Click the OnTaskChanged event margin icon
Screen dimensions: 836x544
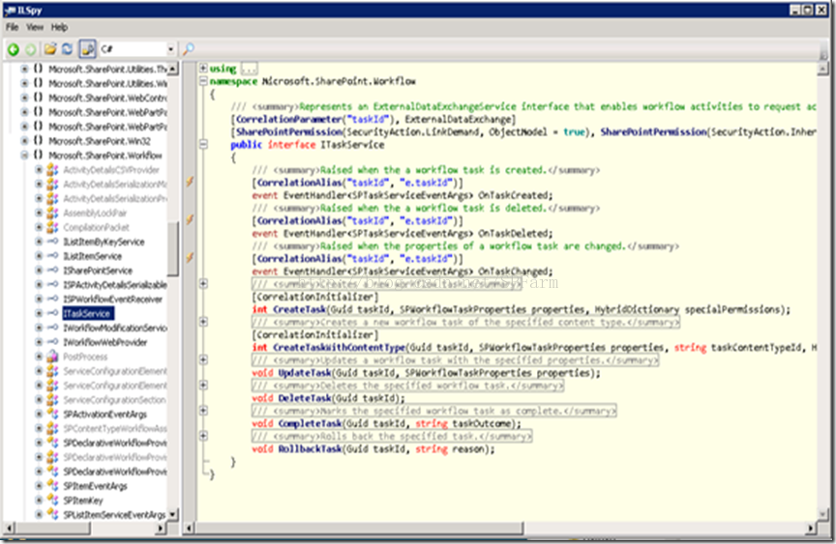190,258
